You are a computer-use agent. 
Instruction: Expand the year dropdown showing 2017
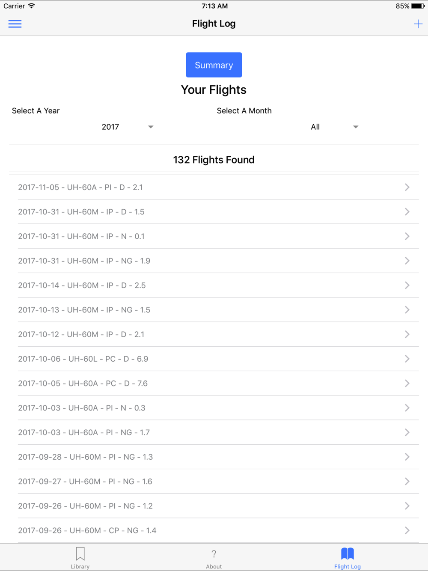pyautogui.click(x=128, y=127)
